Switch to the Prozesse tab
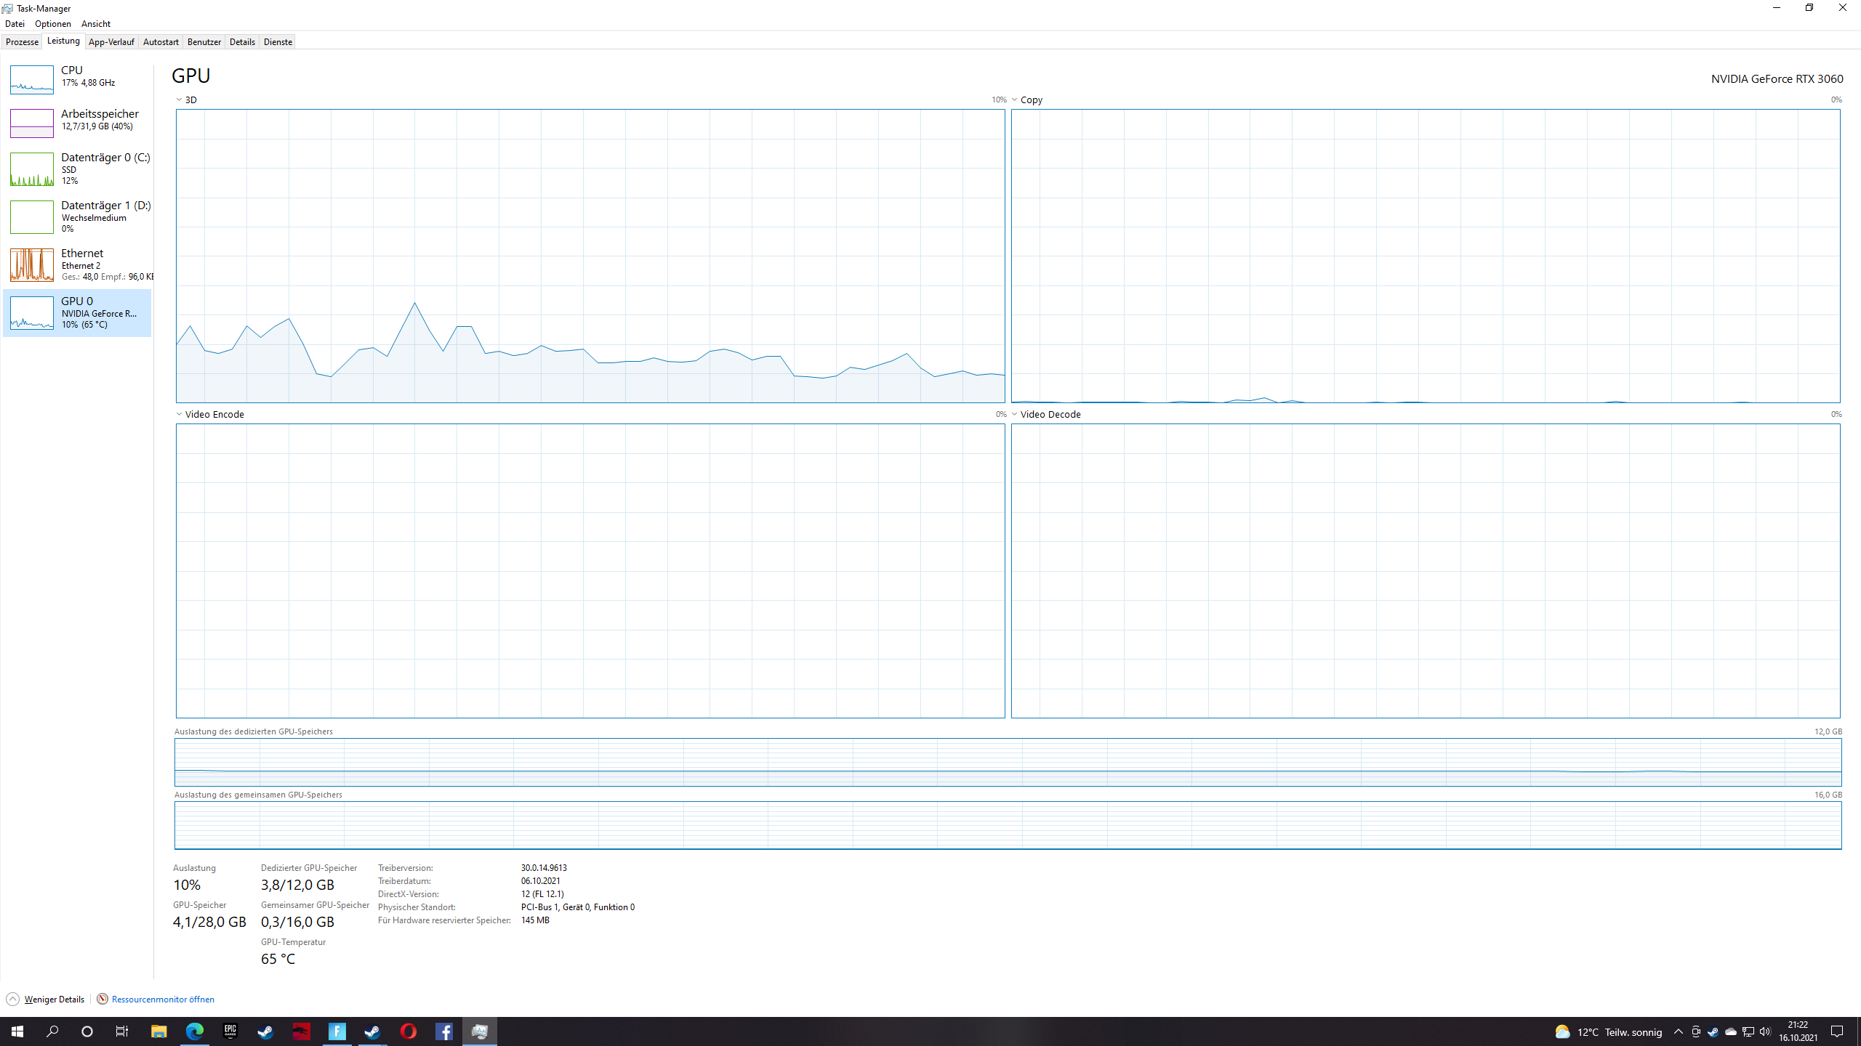The width and height of the screenshot is (1861, 1046). (22, 42)
